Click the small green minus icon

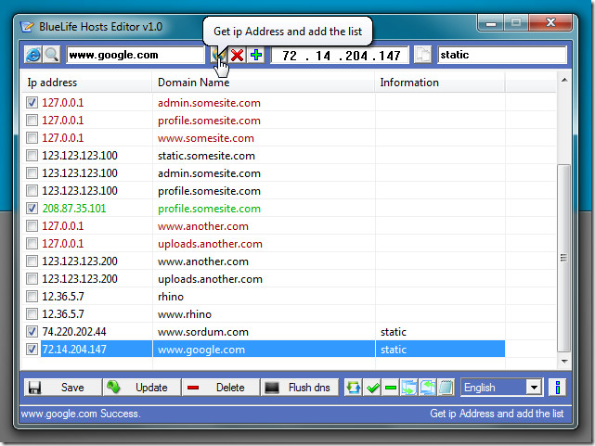(x=391, y=388)
